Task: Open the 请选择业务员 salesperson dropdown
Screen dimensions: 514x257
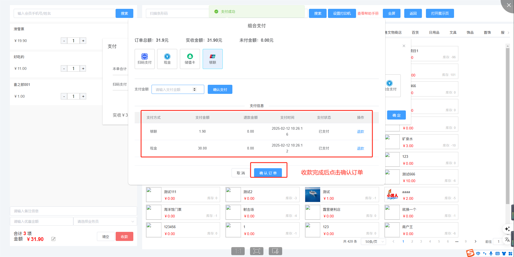Action: coord(105,221)
